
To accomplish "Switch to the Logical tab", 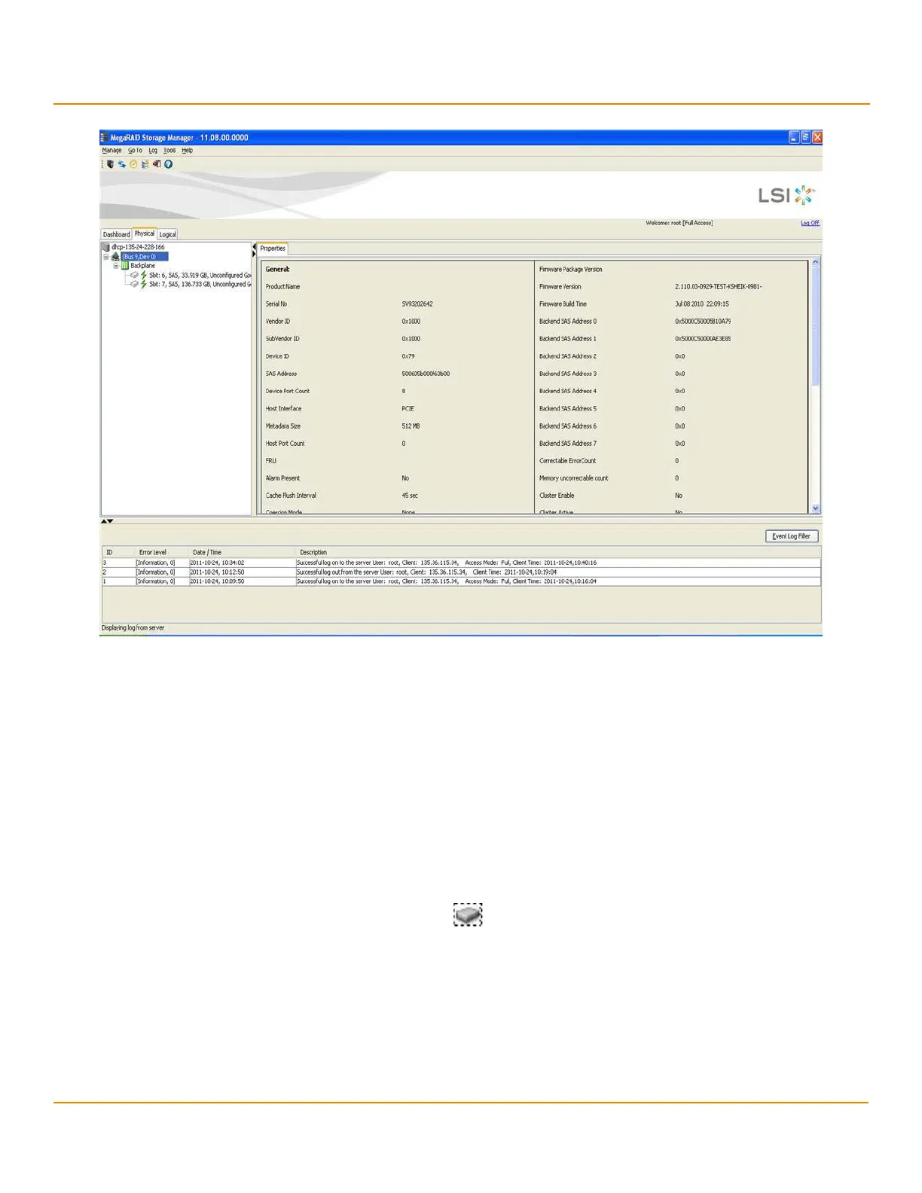I will [167, 234].
